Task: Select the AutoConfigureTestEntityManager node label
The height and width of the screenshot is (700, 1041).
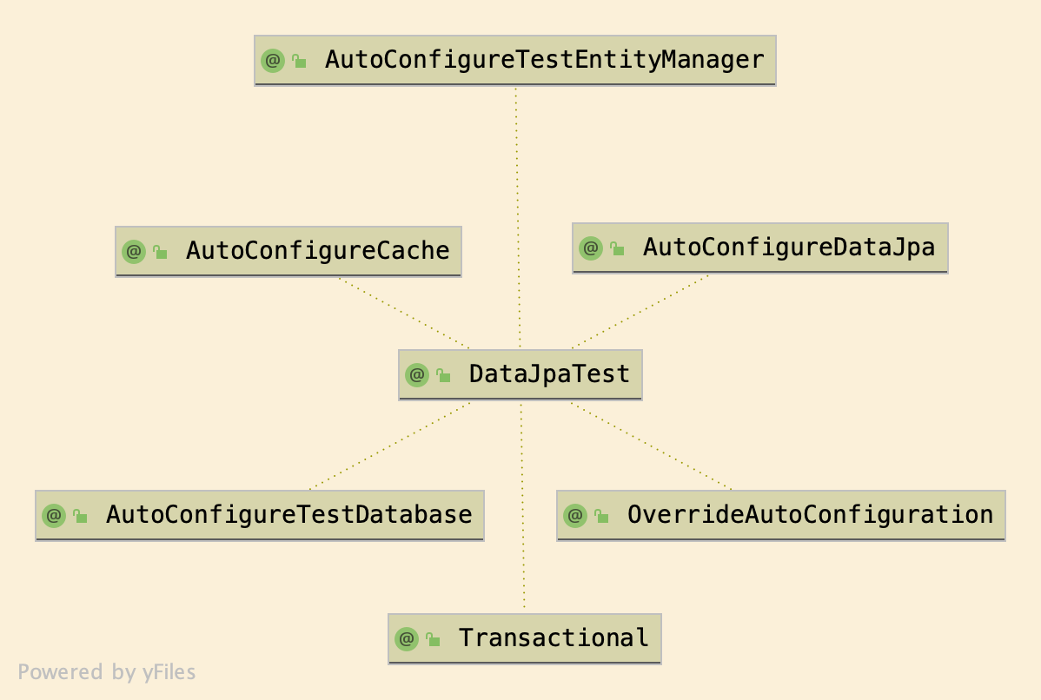Action: (544, 60)
